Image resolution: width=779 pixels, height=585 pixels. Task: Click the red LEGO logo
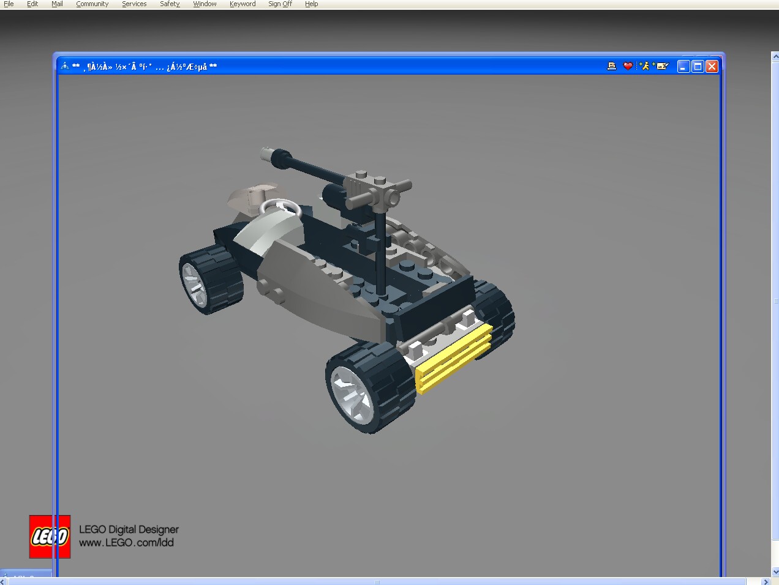[50, 537]
